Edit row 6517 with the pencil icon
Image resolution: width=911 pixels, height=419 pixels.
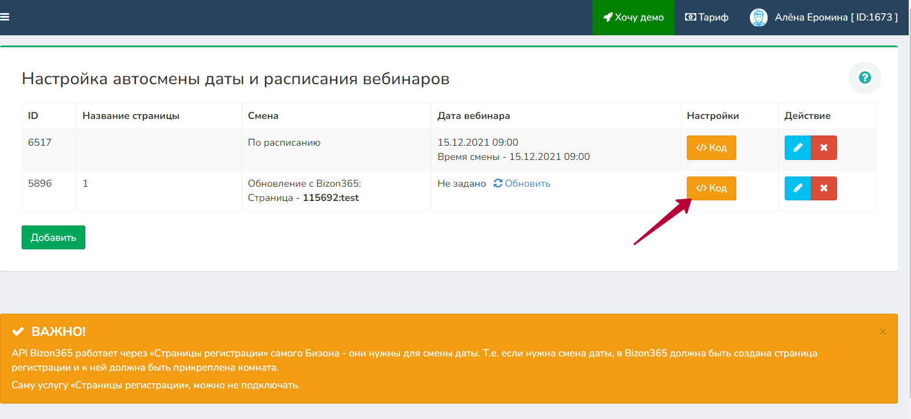coord(797,148)
